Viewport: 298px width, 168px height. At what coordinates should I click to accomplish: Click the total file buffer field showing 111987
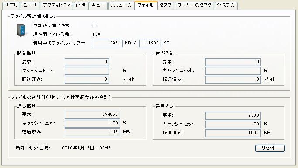tap(150, 43)
